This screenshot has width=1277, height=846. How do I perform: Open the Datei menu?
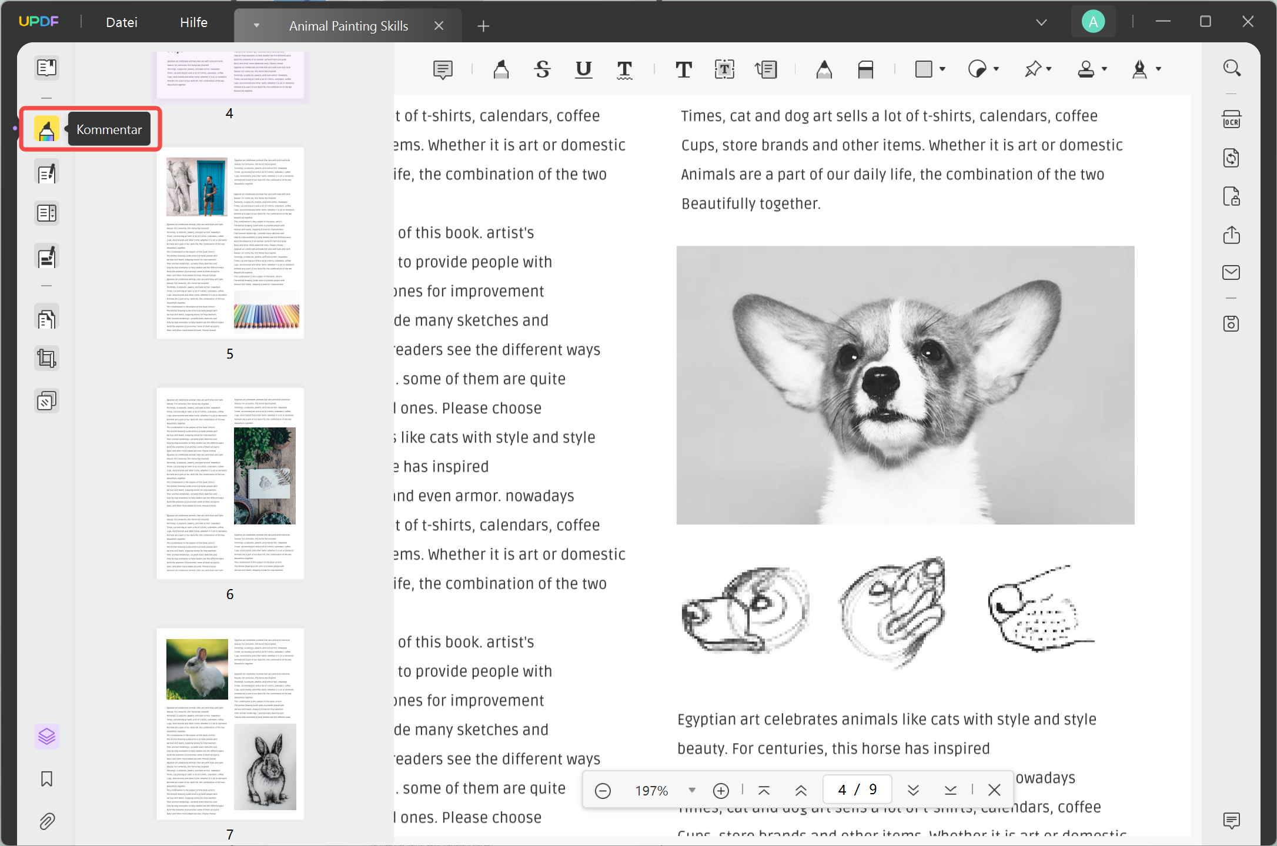(122, 22)
